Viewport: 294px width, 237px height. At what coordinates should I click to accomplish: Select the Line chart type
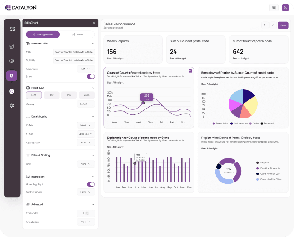tap(34, 95)
